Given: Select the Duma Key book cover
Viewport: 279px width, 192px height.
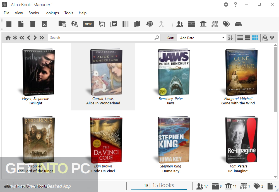Looking at the screenshot, I should point(174,140).
